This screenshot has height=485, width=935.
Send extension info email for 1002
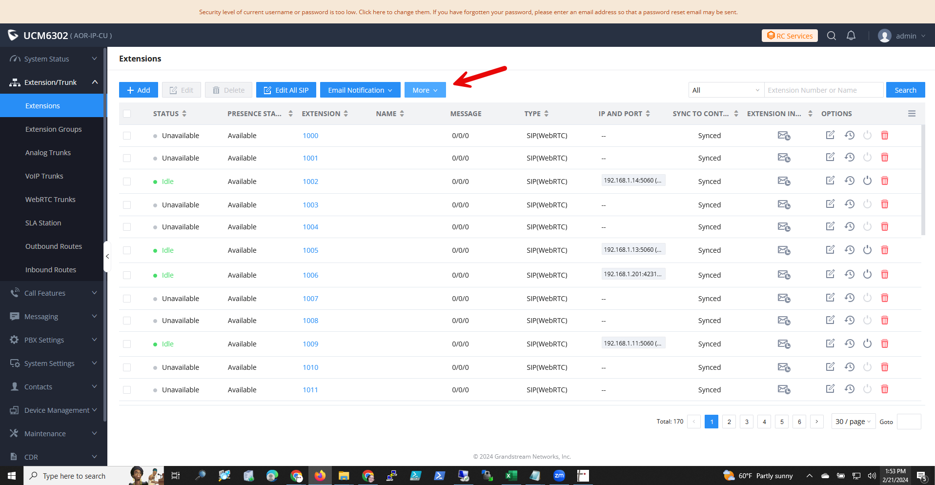[x=784, y=182]
